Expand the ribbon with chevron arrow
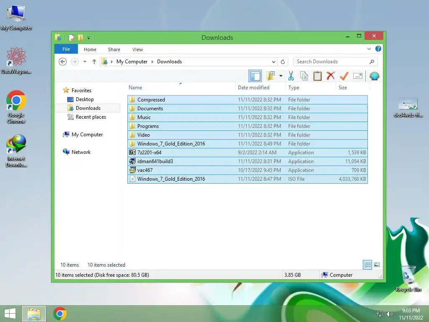 pyautogui.click(x=369, y=49)
